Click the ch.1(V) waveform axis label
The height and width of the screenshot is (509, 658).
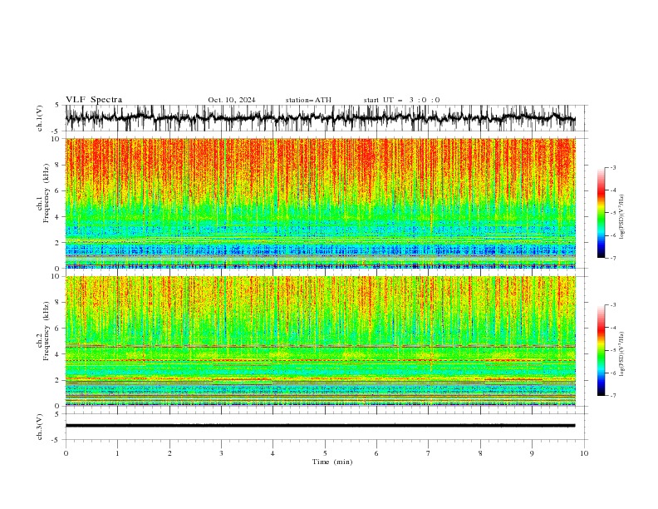[x=40, y=118]
